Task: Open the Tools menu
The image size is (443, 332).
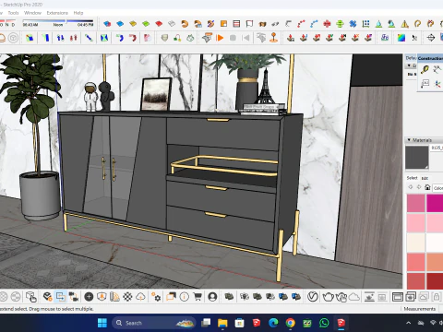Action: coord(13,13)
